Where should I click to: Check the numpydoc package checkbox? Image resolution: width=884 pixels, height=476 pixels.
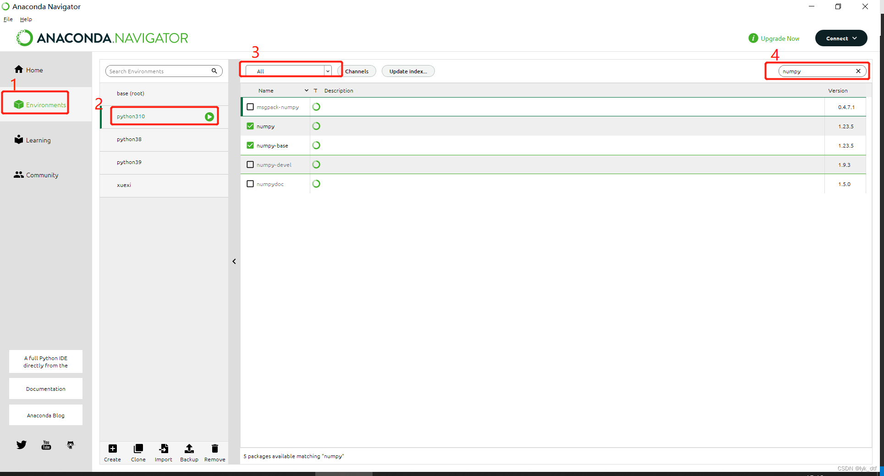click(250, 184)
